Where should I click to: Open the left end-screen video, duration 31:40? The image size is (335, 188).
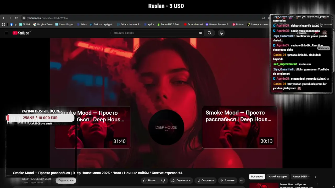(x=93, y=127)
